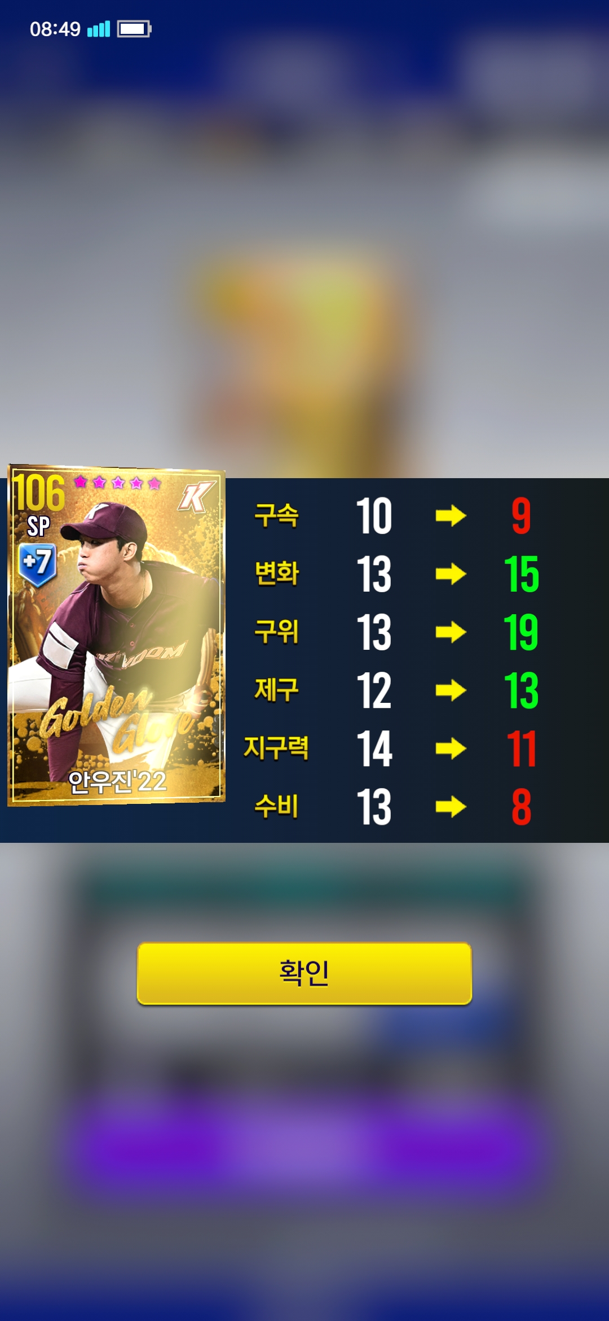
Task: Tap the +7 upgrade shield badge
Action: (37, 564)
